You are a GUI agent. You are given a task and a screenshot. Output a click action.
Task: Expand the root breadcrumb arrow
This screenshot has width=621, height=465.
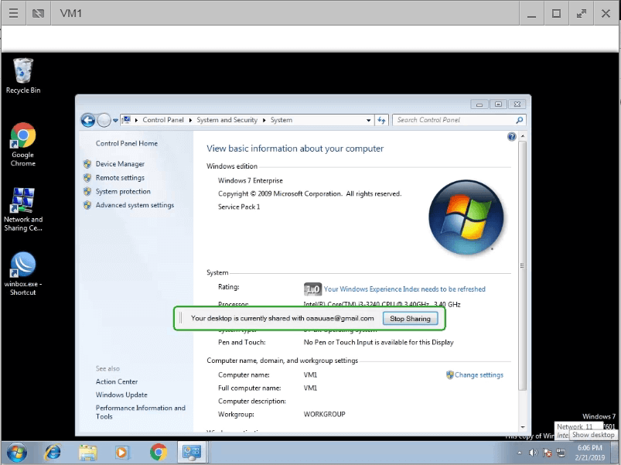click(136, 120)
